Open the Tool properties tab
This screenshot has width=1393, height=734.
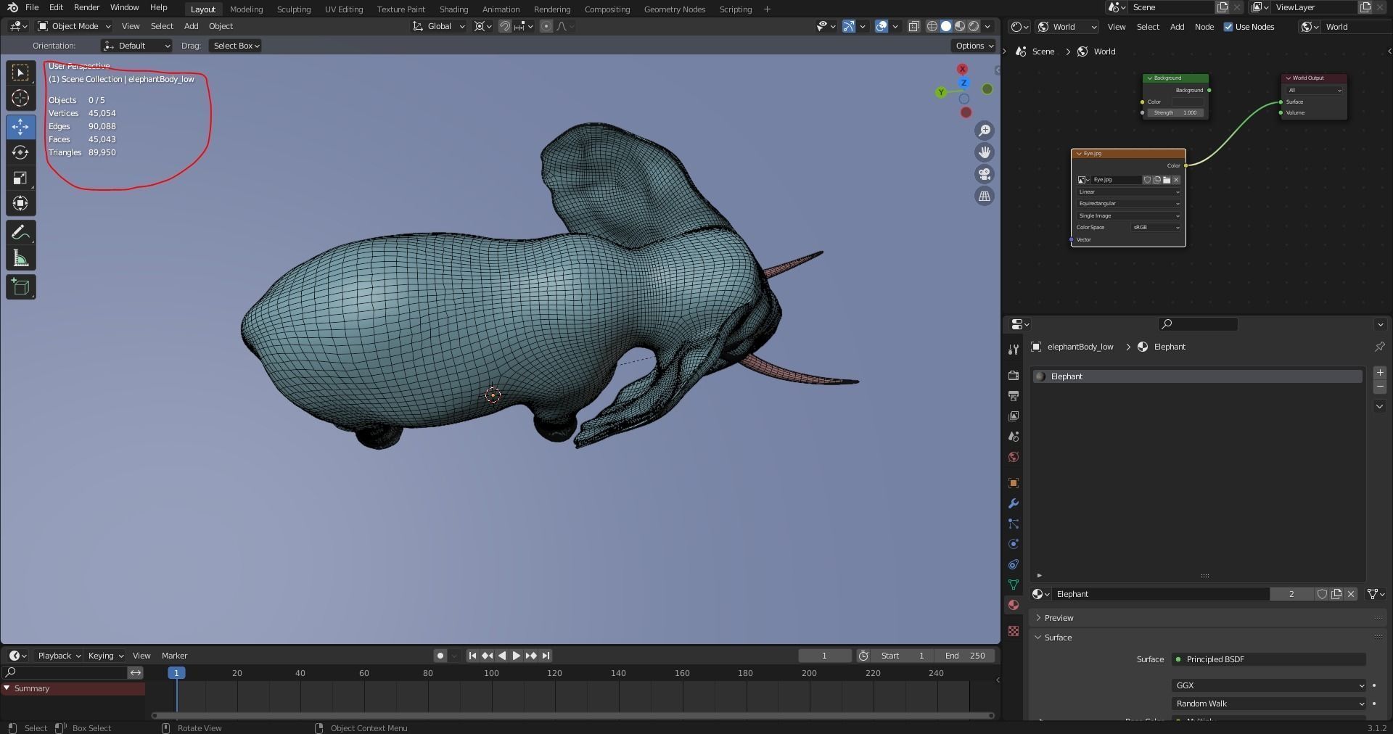pyautogui.click(x=1014, y=350)
